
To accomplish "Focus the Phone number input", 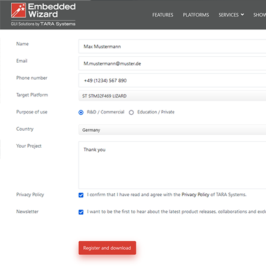I will tap(172, 80).
